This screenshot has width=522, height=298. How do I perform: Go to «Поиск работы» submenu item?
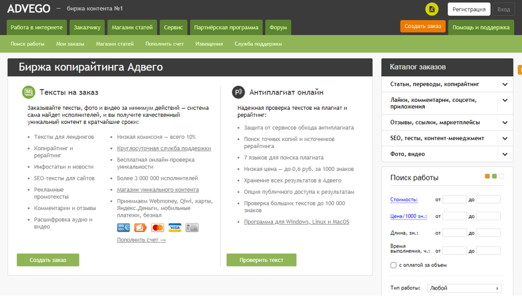[27, 44]
